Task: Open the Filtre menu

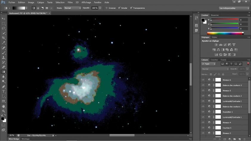Action: tap(70, 2)
